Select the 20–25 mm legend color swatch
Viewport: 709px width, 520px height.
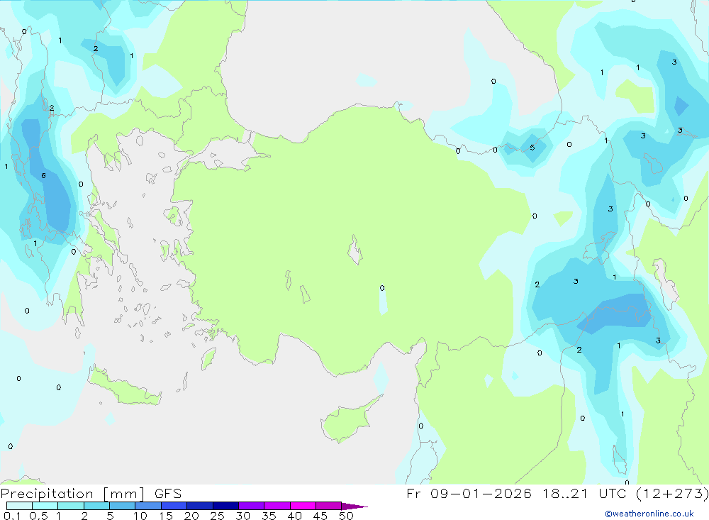(x=199, y=506)
